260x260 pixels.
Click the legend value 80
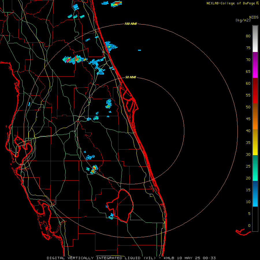[x=248, y=36]
